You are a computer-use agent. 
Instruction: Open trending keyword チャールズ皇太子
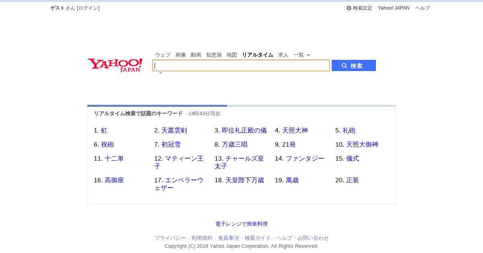click(x=239, y=162)
